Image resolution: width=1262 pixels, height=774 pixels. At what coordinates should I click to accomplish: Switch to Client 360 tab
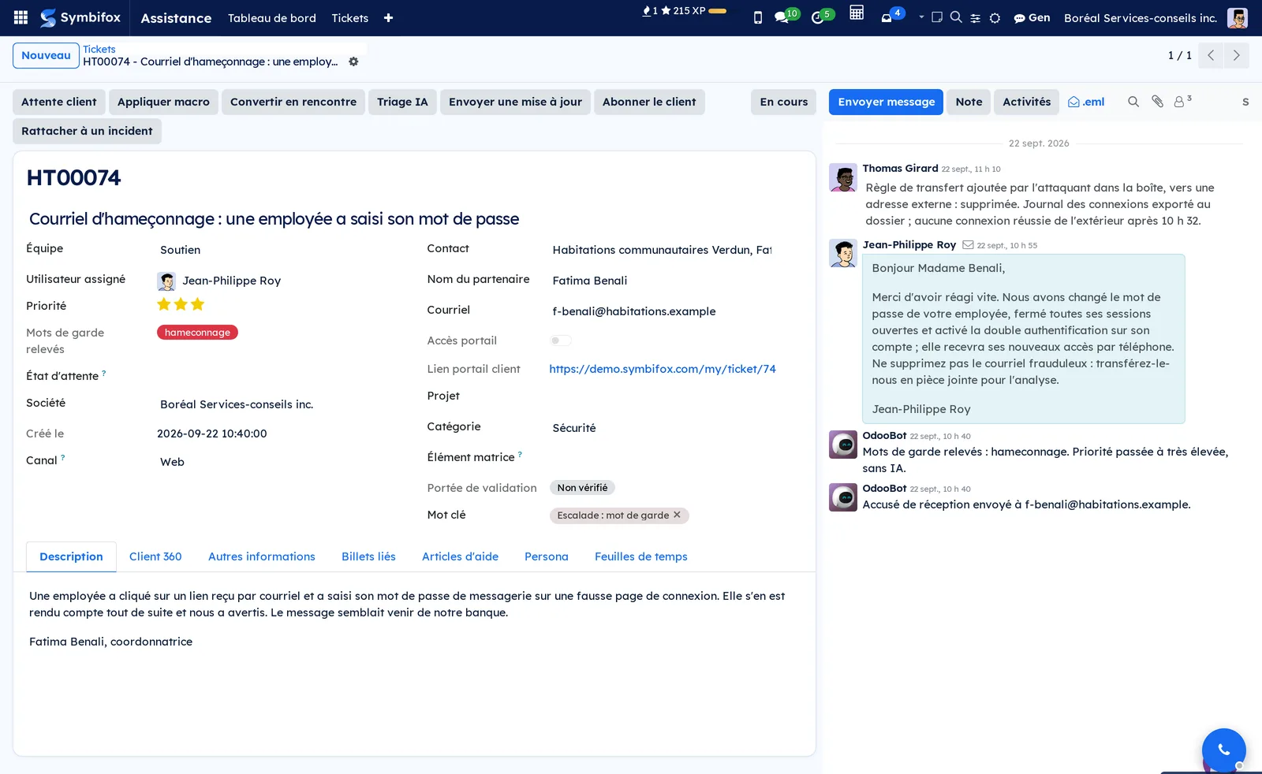[155, 556]
